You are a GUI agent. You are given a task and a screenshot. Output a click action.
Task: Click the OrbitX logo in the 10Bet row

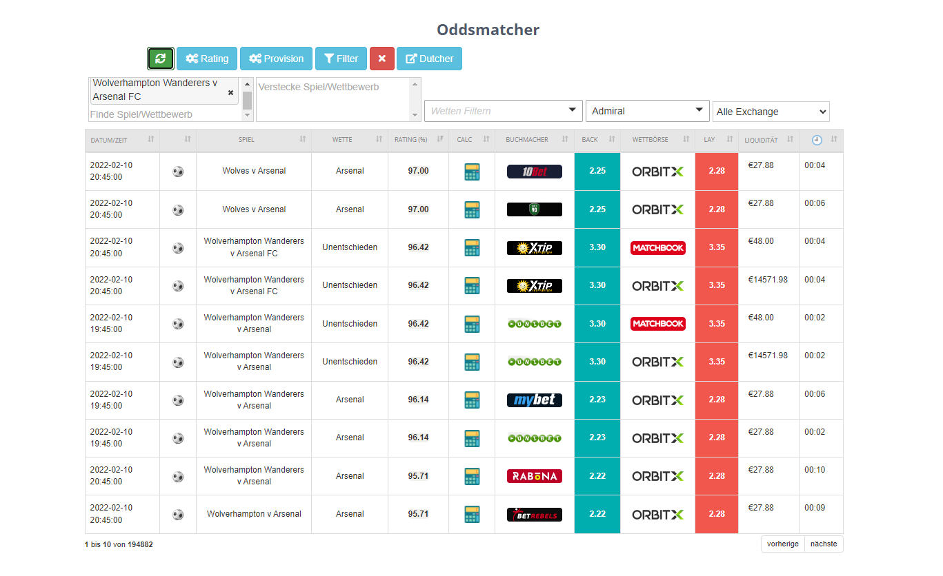[x=658, y=172]
